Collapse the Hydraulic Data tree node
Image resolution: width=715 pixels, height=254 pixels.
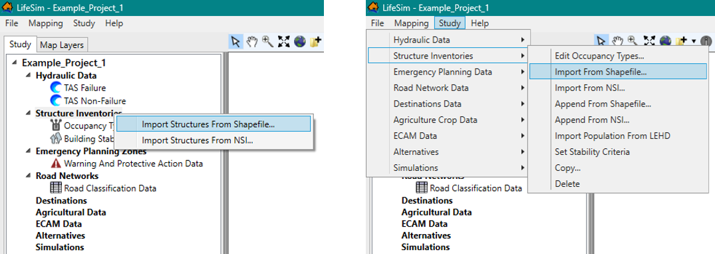coord(29,75)
